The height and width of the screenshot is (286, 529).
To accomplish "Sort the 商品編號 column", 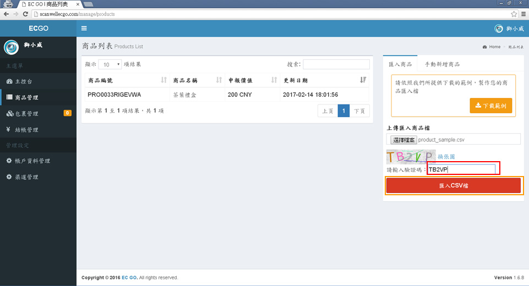I will [x=163, y=80].
